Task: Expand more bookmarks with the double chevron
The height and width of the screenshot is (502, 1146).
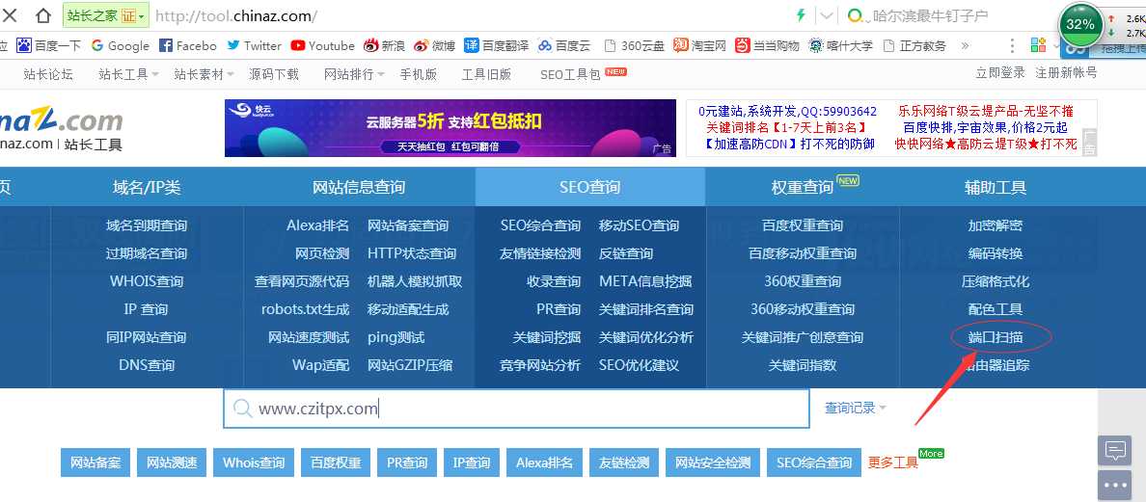Action: coord(965,45)
